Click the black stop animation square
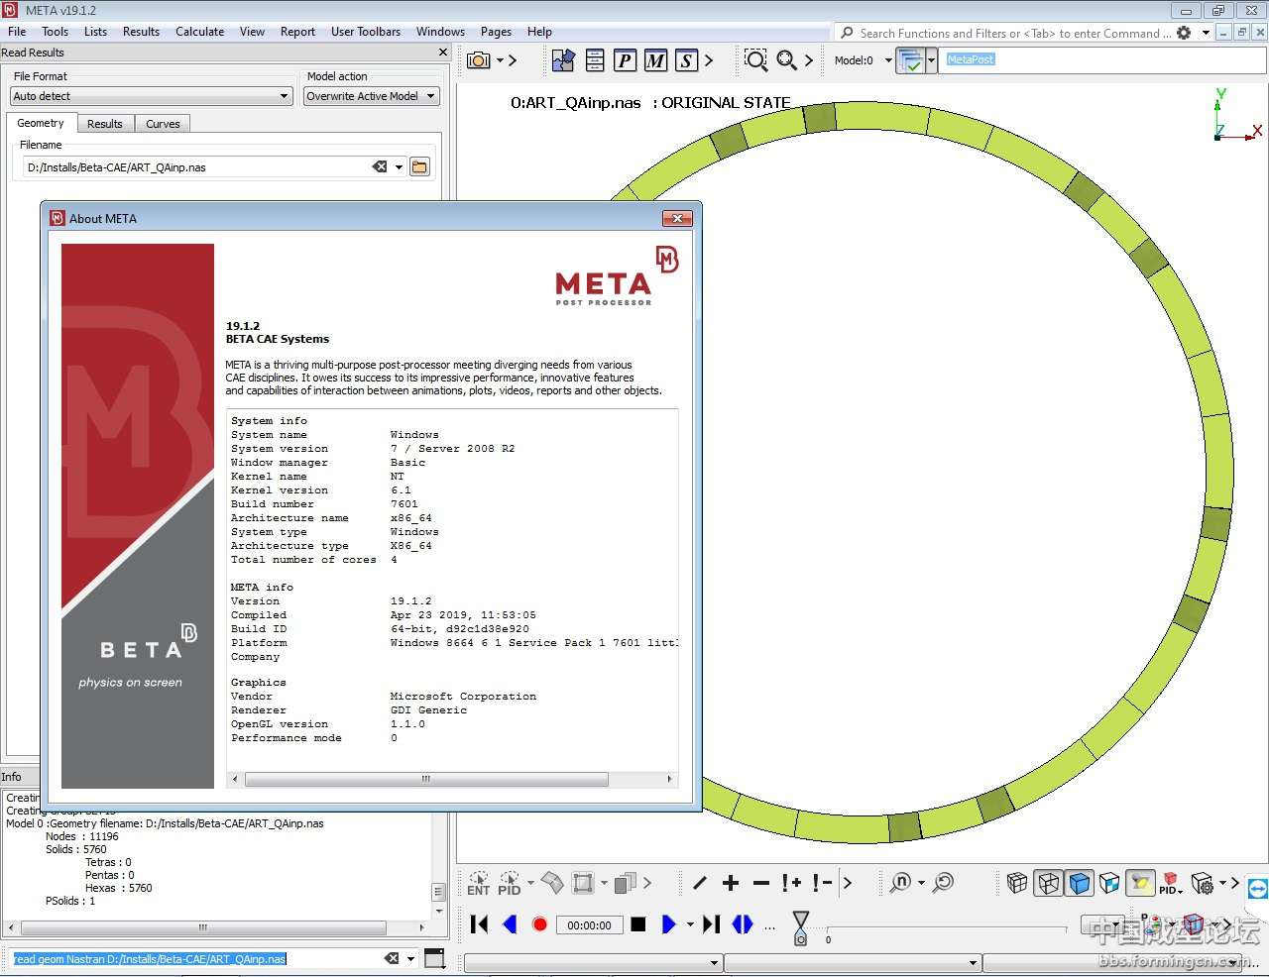The width and height of the screenshot is (1269, 977). coord(638,924)
